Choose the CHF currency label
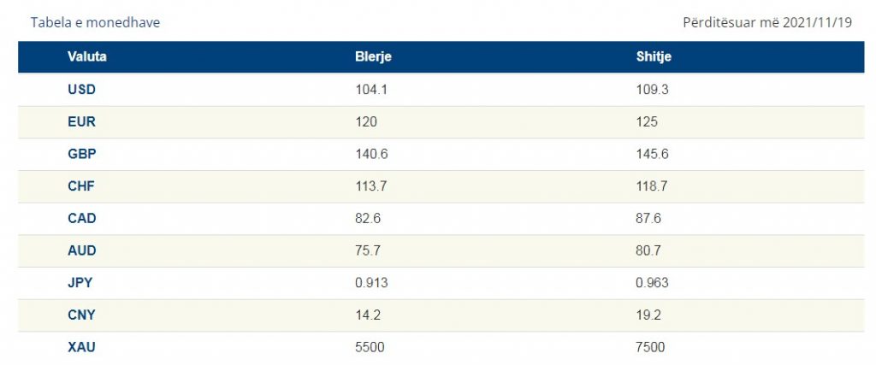 point(81,186)
